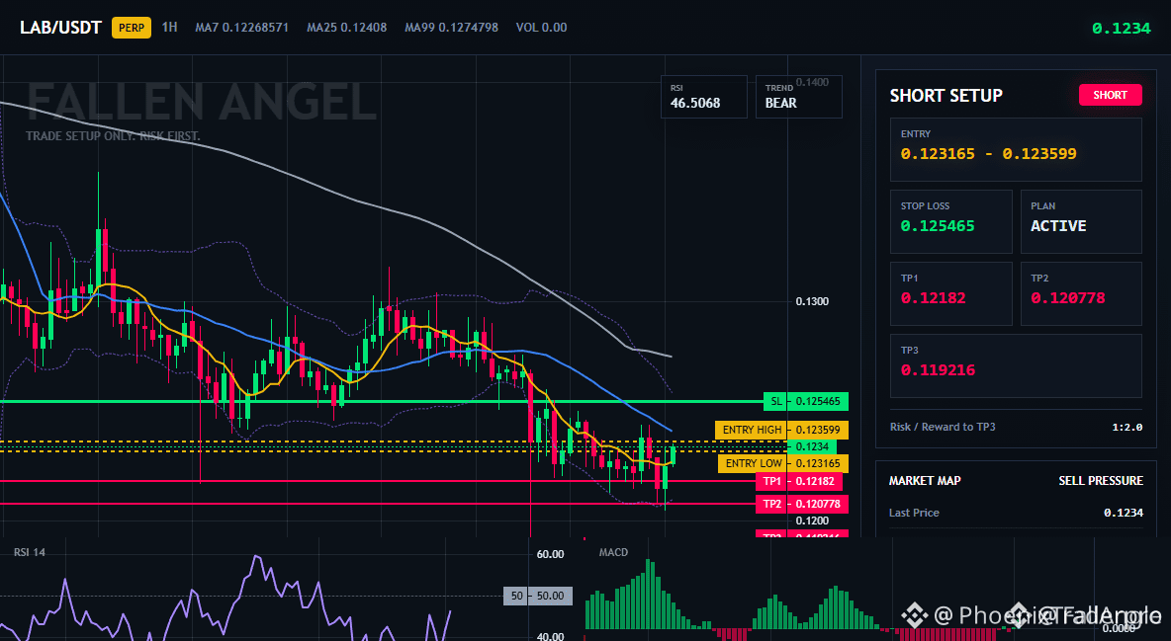Image resolution: width=1171 pixels, height=641 pixels.
Task: Click the PLAN ACTIVE card
Action: 1081,221
